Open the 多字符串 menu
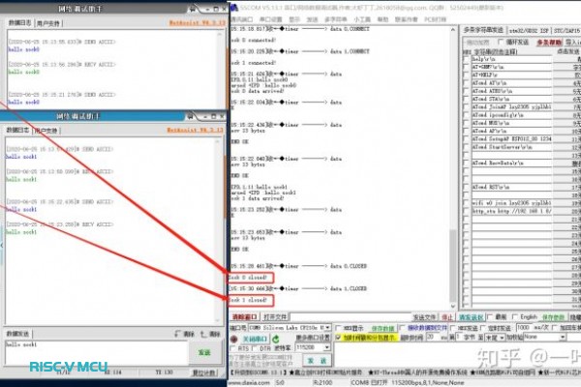 tap(336, 19)
